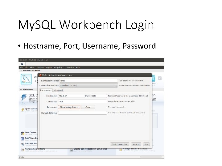
Task: Click the home tab icon
Action: coord(22,64)
